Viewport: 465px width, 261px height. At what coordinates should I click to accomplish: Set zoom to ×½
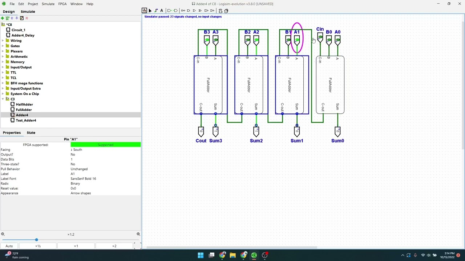[x=38, y=246]
